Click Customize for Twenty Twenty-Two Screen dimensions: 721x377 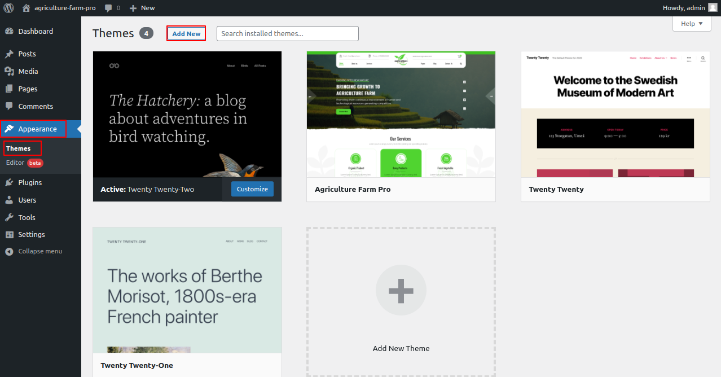tap(252, 189)
